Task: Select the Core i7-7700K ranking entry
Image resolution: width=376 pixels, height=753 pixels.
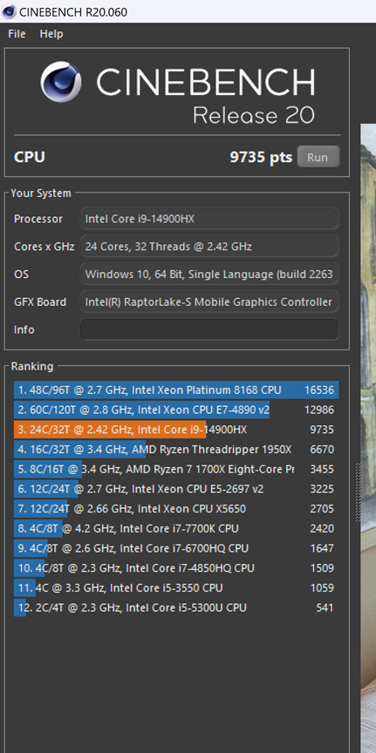Action: [x=176, y=529]
